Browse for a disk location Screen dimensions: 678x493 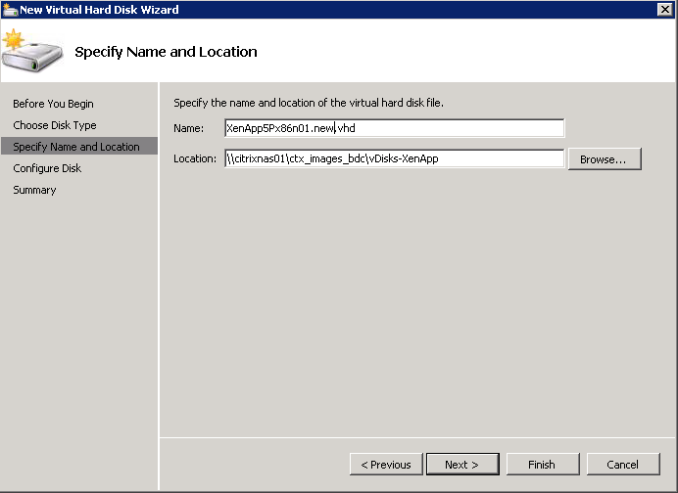[605, 159]
